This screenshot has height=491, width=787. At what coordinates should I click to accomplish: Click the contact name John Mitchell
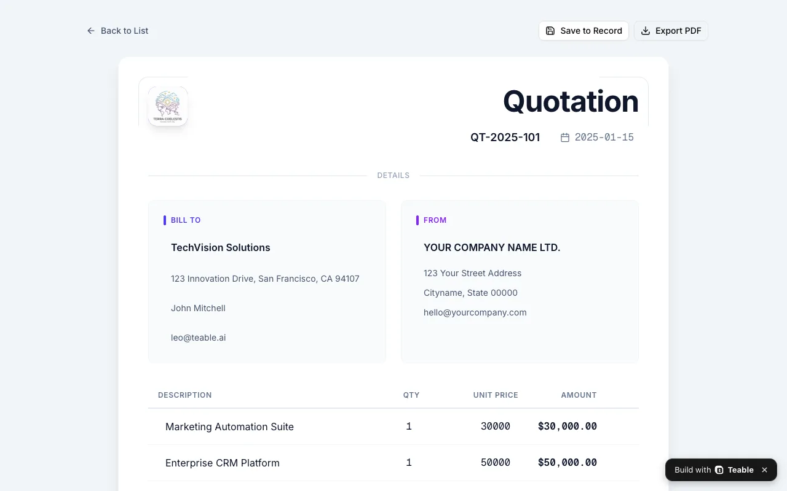198,308
